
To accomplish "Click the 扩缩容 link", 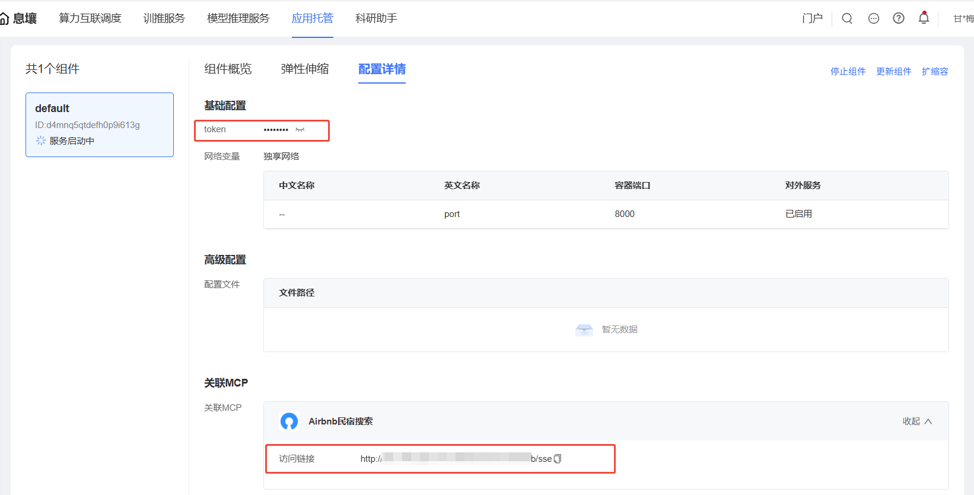I will [x=934, y=72].
